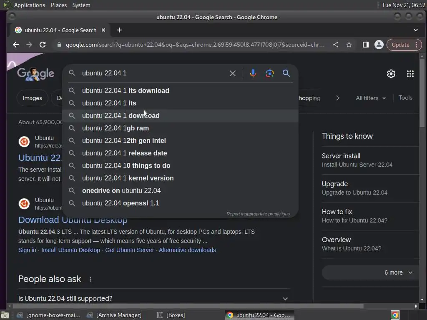Choose suggestion ubuntu 22.04 10 things to do

(180, 166)
